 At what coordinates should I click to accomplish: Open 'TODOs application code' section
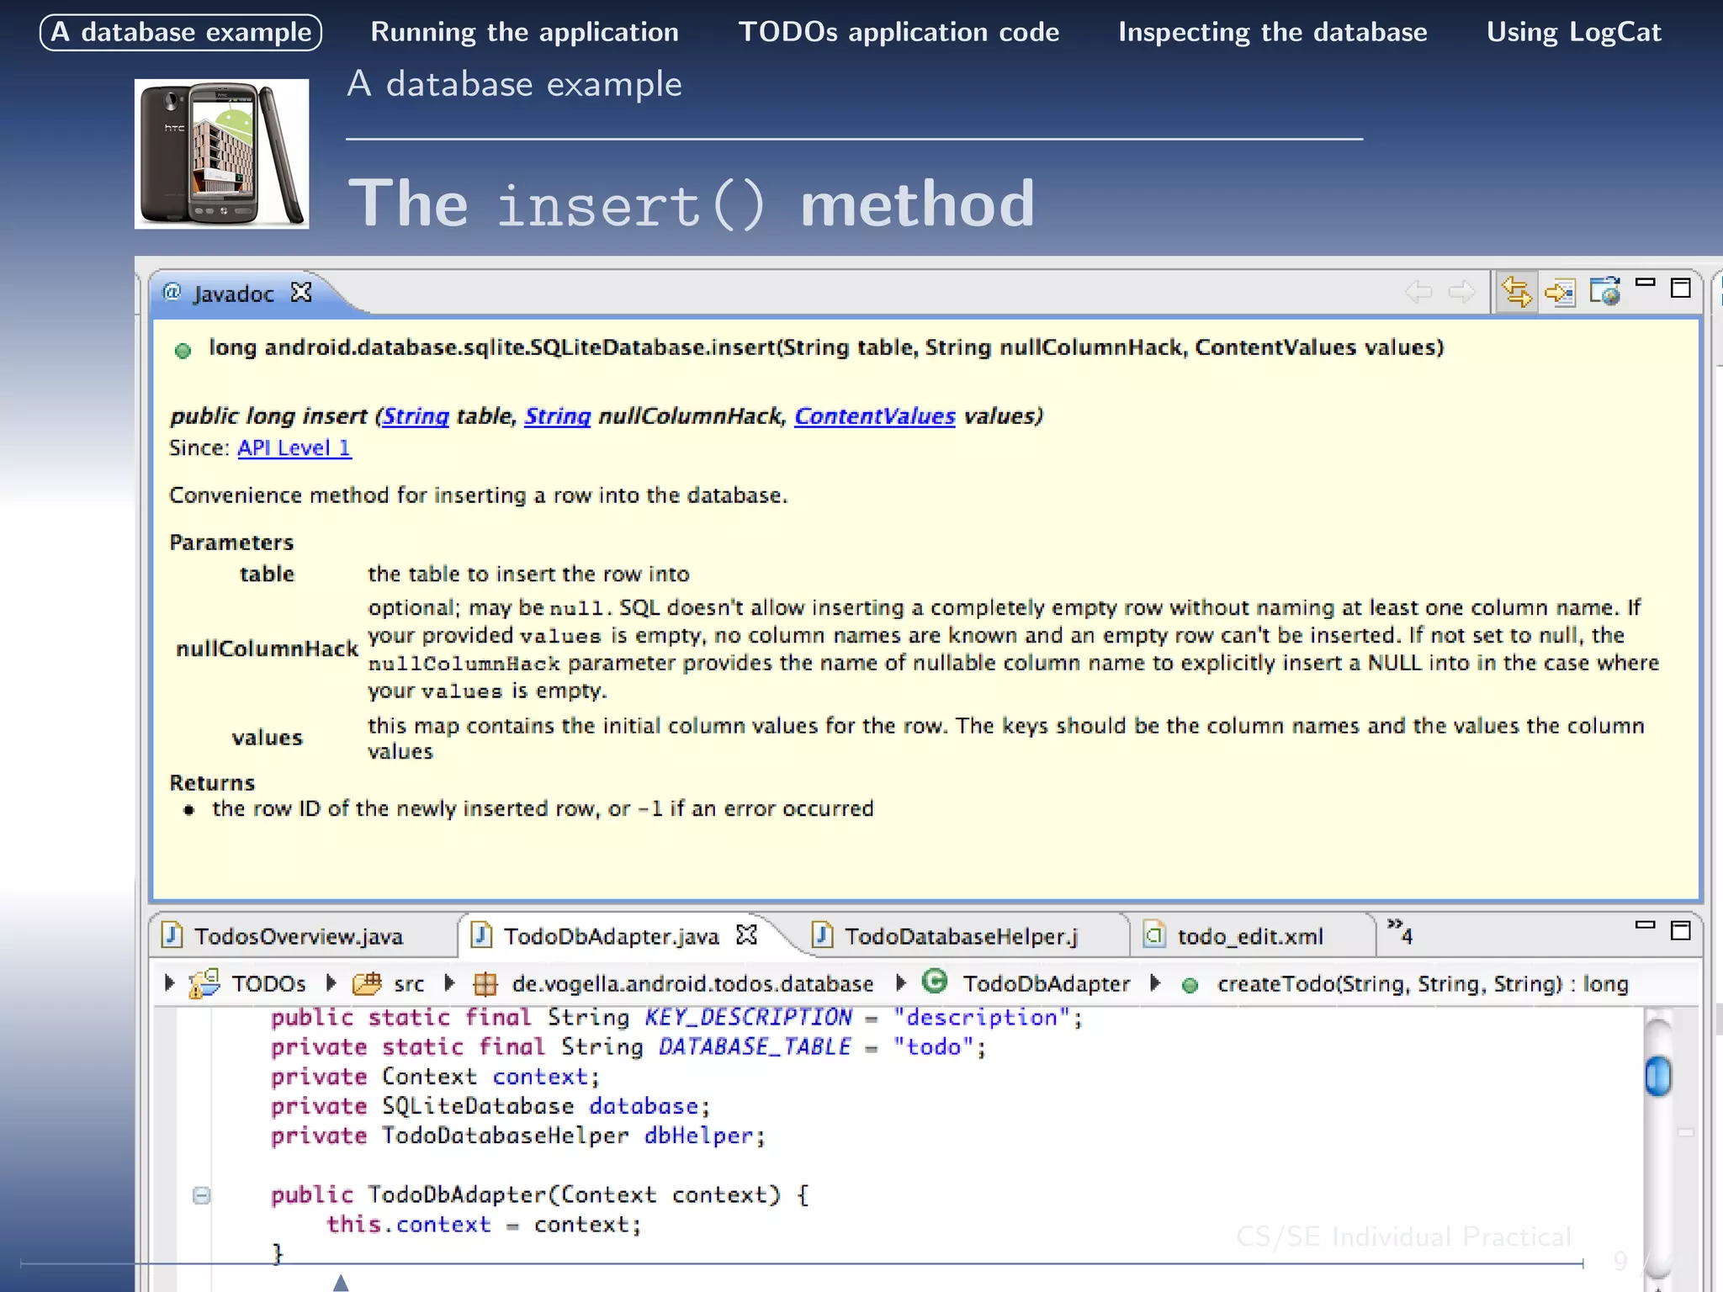pyautogui.click(x=899, y=32)
